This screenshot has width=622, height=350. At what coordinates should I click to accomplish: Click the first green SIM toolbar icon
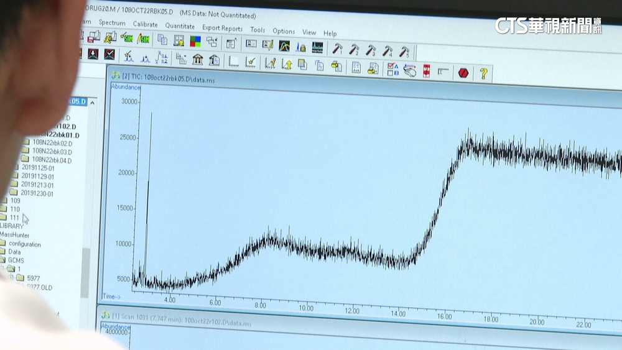[127, 38]
